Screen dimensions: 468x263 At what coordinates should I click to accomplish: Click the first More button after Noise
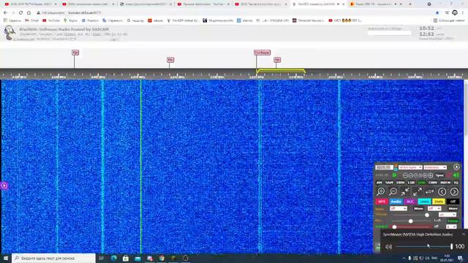tap(418, 208)
